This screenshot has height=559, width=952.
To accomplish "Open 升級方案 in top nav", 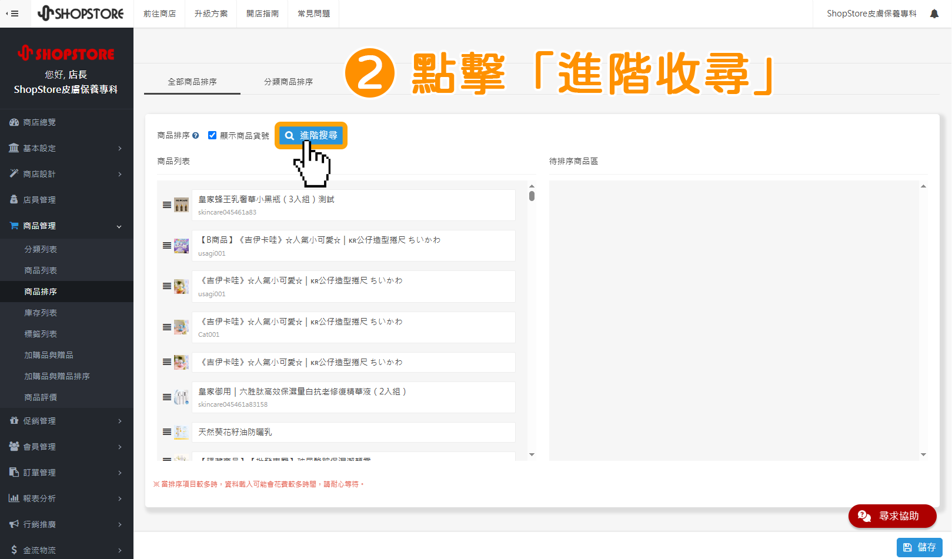I will (211, 14).
